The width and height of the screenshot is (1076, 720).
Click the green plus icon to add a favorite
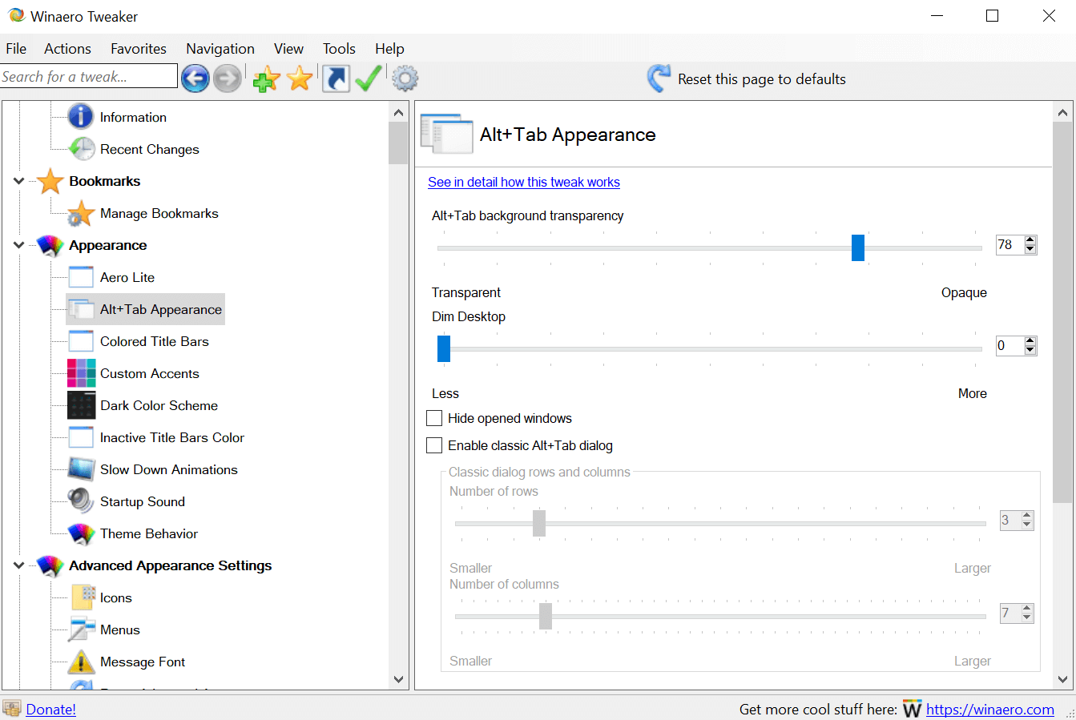coord(265,78)
